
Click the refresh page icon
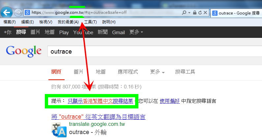point(200,12)
